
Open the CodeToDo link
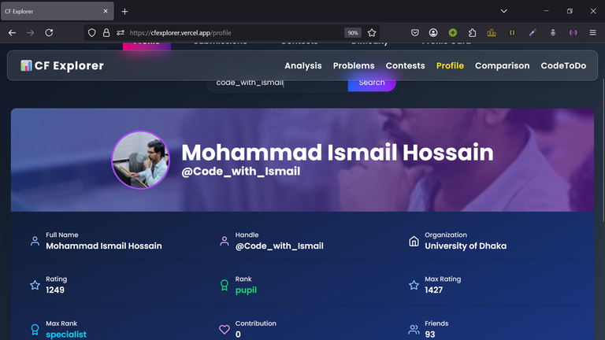click(563, 66)
